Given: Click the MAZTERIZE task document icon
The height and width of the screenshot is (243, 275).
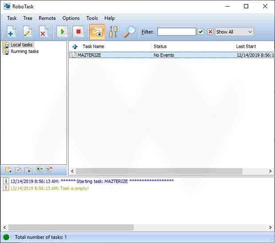Looking at the screenshot, I should pyautogui.click(x=75, y=55).
